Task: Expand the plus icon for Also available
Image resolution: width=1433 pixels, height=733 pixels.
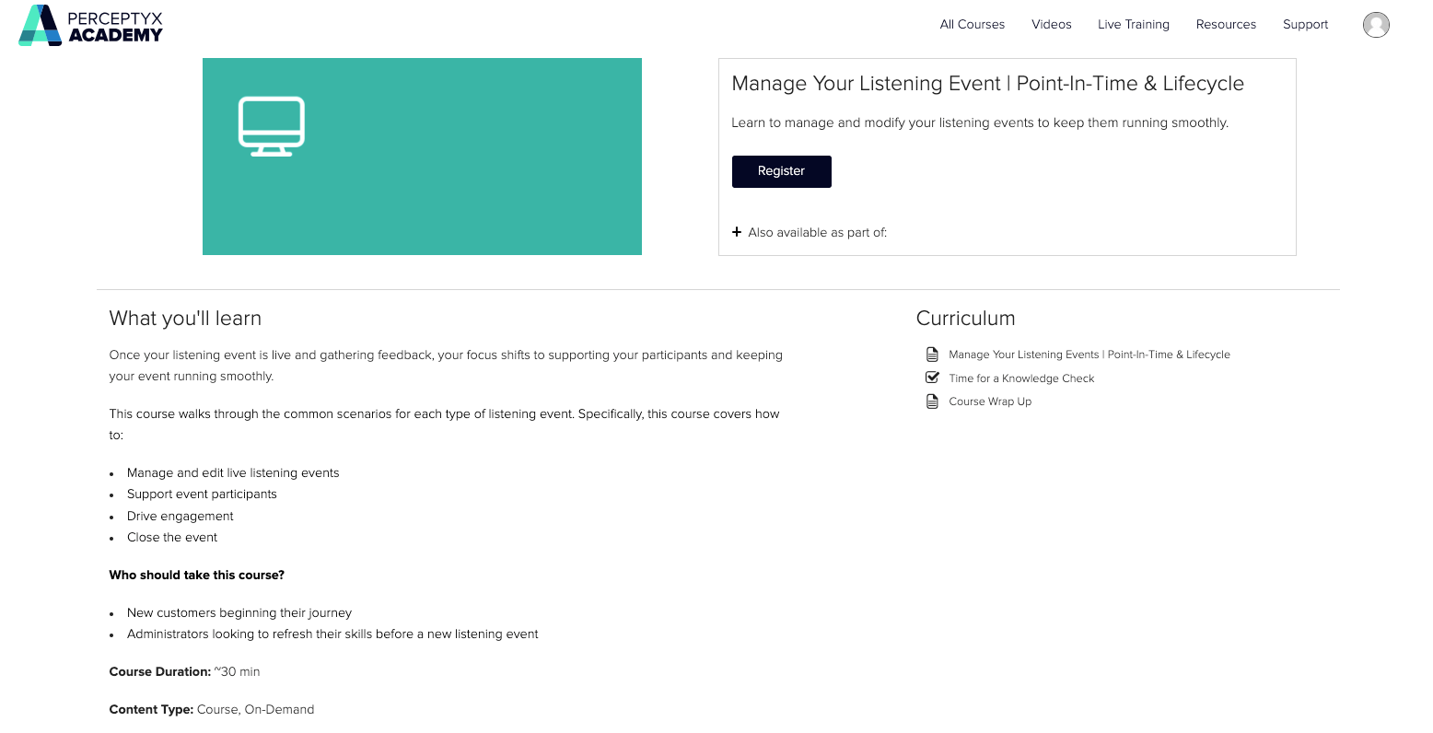Action: [x=737, y=232]
